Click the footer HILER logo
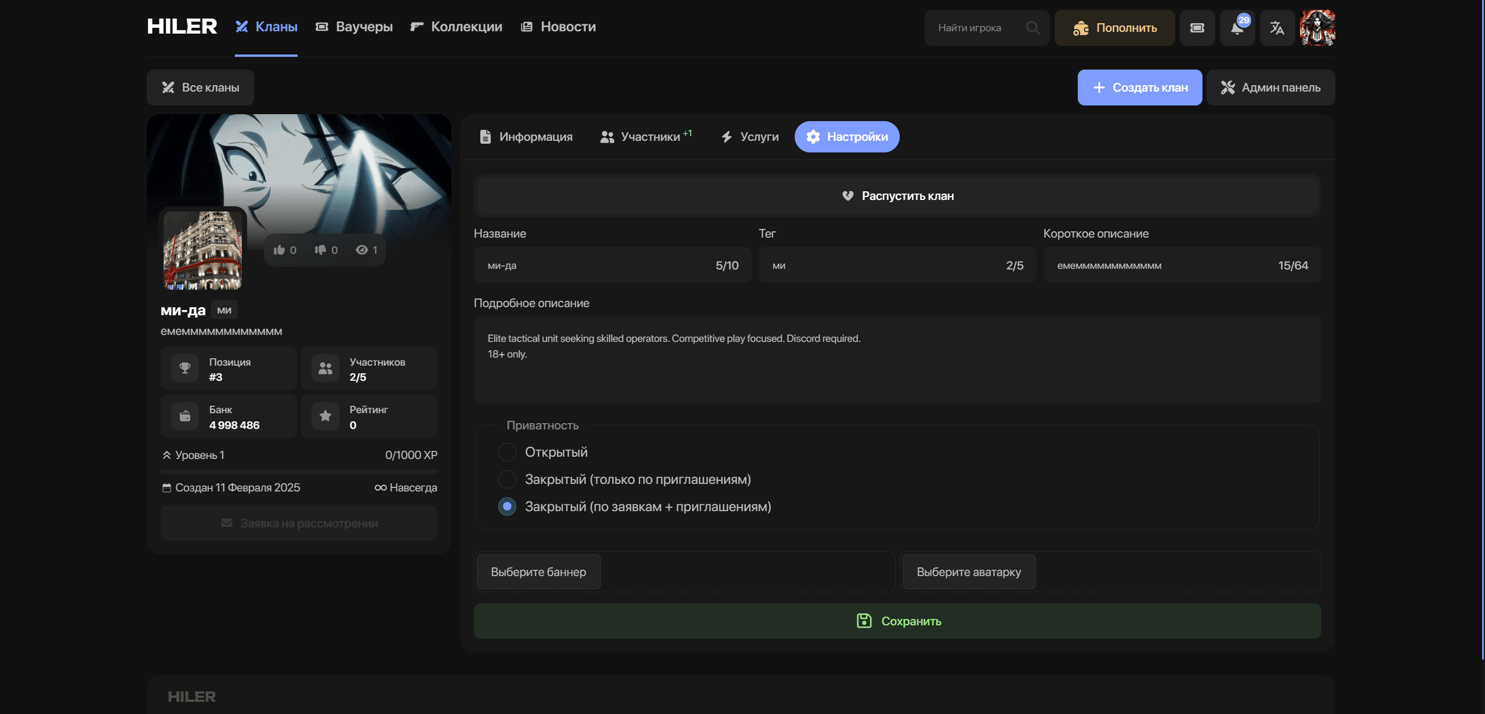 coord(191,697)
